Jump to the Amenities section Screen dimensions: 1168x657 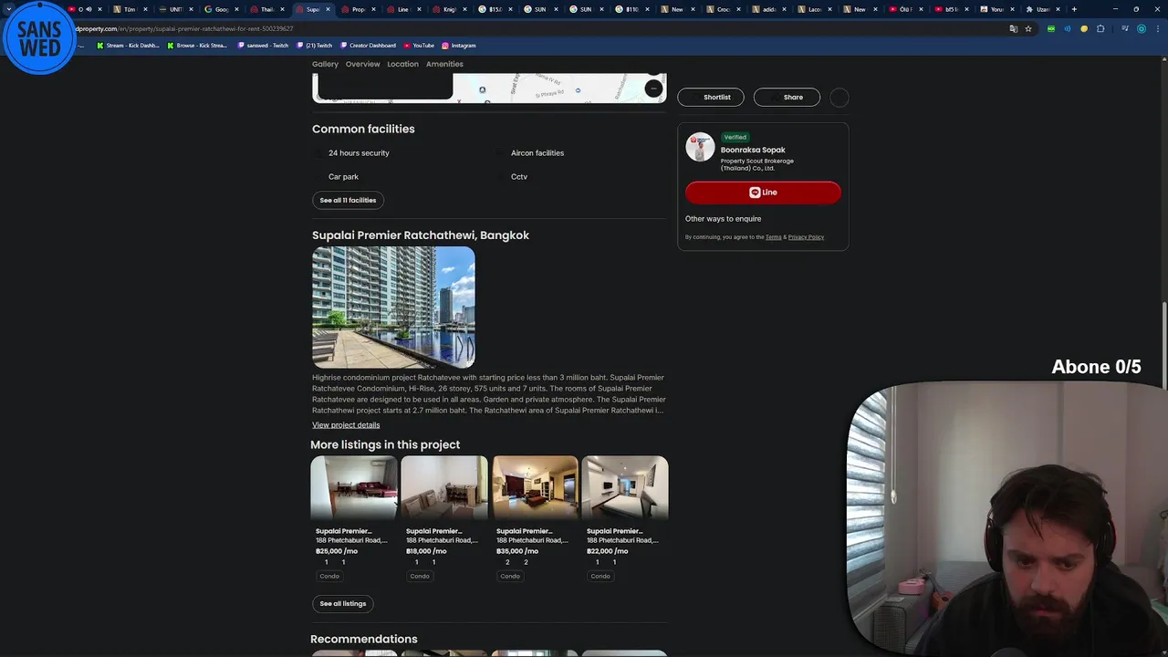pyautogui.click(x=444, y=64)
